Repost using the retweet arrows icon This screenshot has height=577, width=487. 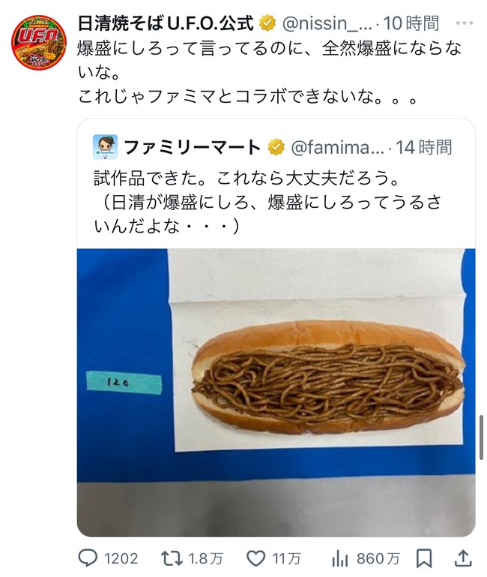(x=172, y=558)
